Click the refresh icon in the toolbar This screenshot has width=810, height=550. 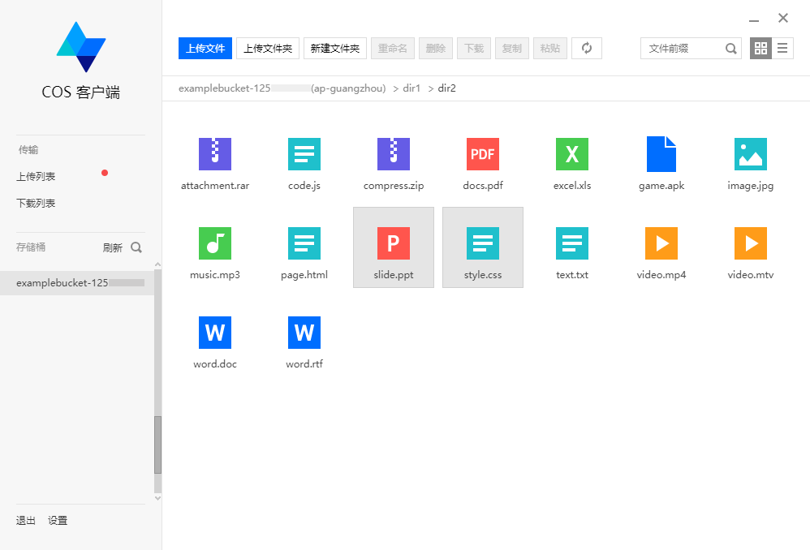click(x=586, y=48)
